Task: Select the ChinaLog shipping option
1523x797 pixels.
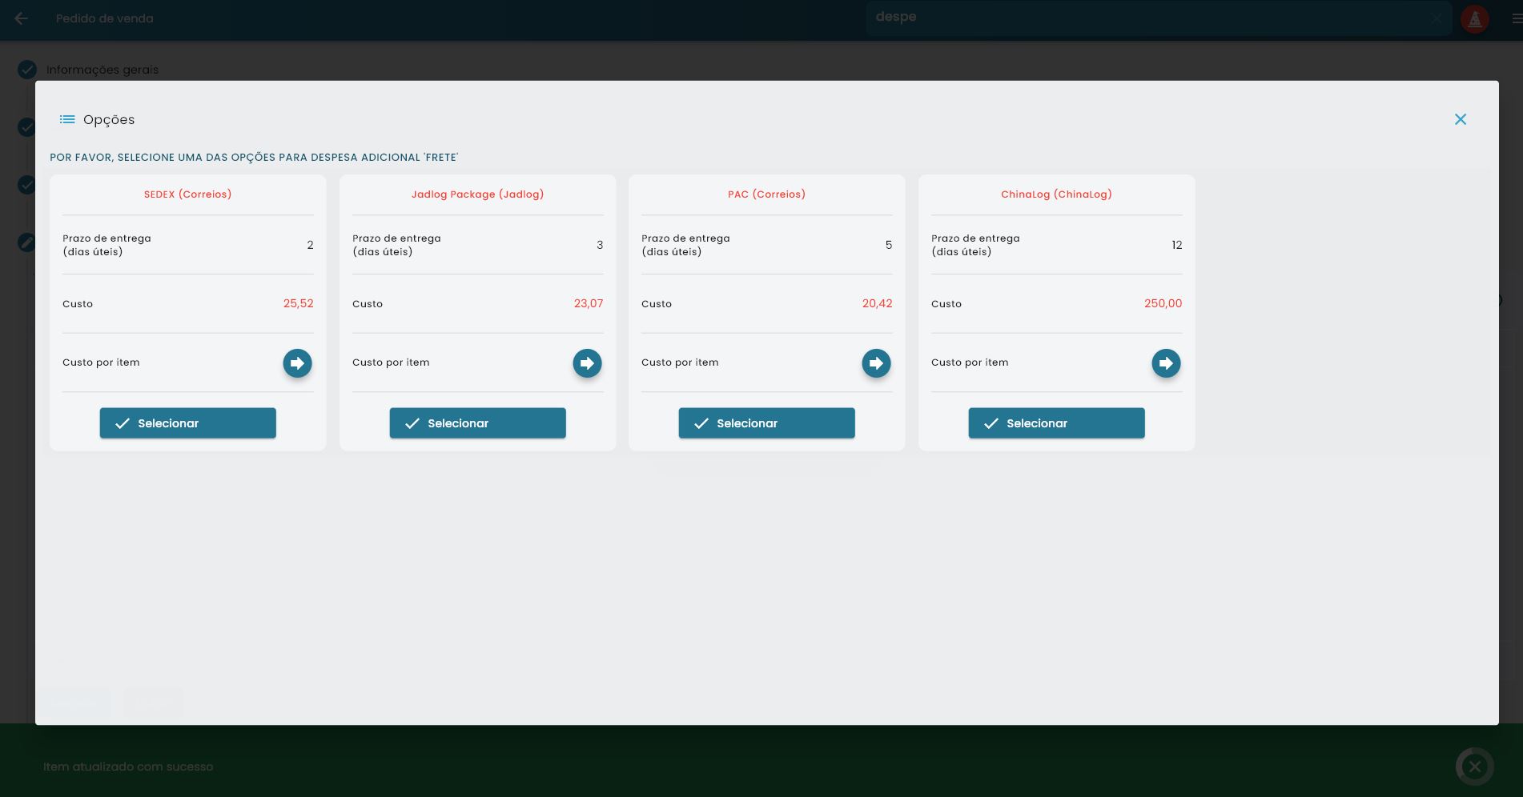Action: pyautogui.click(x=1056, y=423)
